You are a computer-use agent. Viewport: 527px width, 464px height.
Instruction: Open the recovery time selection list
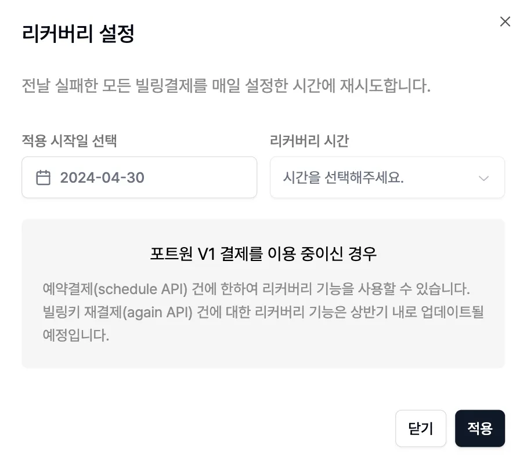[387, 177]
